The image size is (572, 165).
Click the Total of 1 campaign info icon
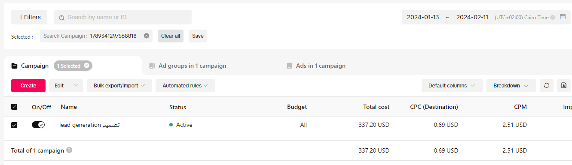69,150
